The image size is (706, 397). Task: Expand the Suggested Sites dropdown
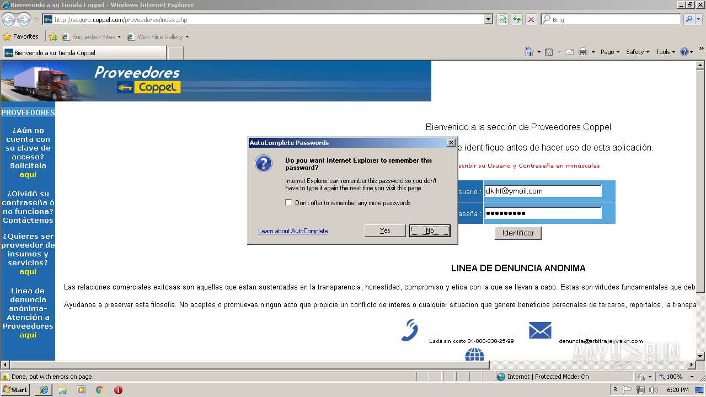pos(119,37)
